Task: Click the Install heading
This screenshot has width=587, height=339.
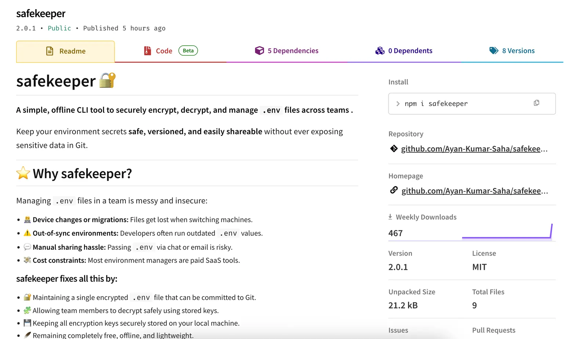Action: pyautogui.click(x=398, y=82)
